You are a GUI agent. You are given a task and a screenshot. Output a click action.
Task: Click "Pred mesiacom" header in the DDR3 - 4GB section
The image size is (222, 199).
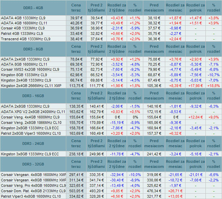(x=154, y=8)
